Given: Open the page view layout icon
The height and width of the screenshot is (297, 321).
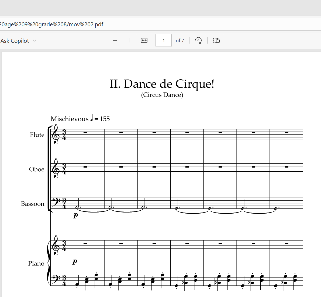Looking at the screenshot, I should tap(216, 40).
